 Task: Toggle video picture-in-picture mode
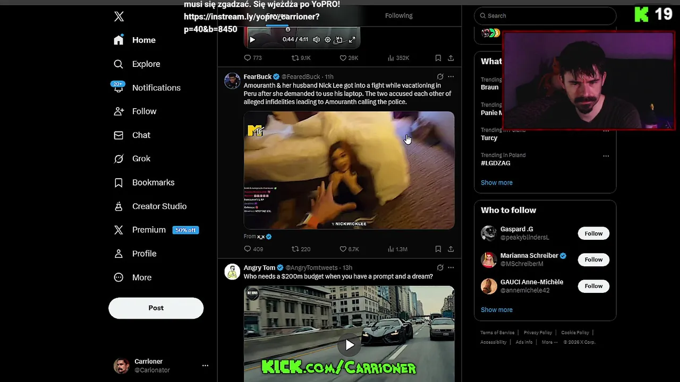339,40
